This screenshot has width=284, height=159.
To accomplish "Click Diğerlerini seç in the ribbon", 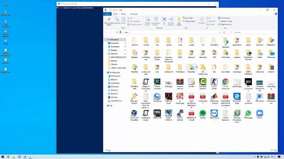I will coord(225,24).
